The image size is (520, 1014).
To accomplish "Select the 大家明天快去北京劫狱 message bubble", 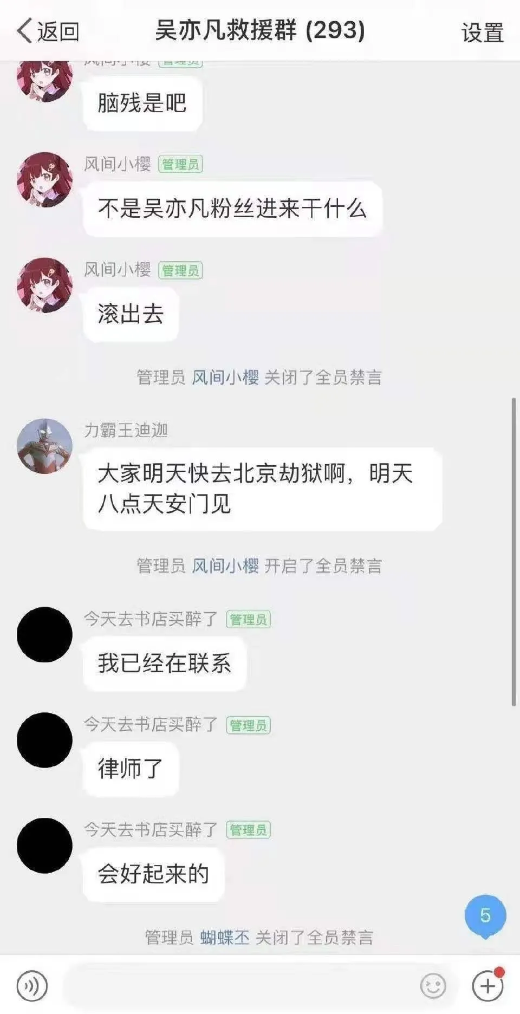I will coord(262,489).
